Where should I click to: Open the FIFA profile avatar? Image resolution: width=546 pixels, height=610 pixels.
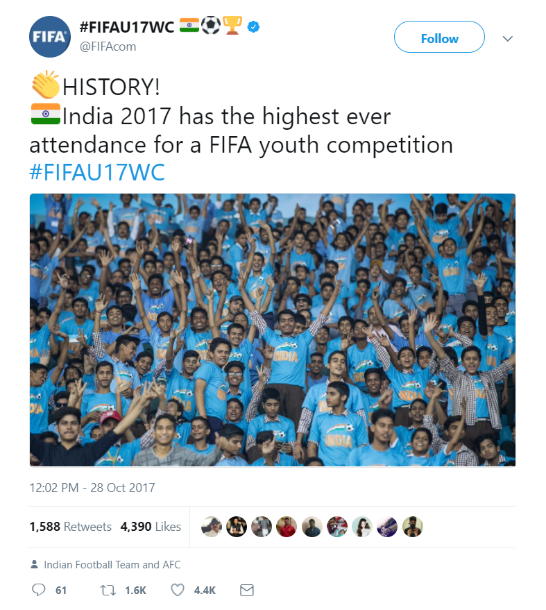pyautogui.click(x=50, y=37)
